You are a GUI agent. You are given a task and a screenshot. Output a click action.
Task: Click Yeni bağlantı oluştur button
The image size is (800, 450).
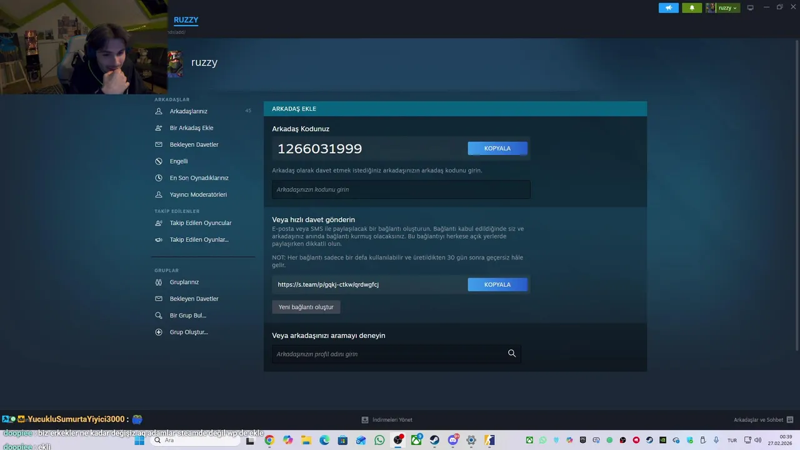click(x=306, y=307)
